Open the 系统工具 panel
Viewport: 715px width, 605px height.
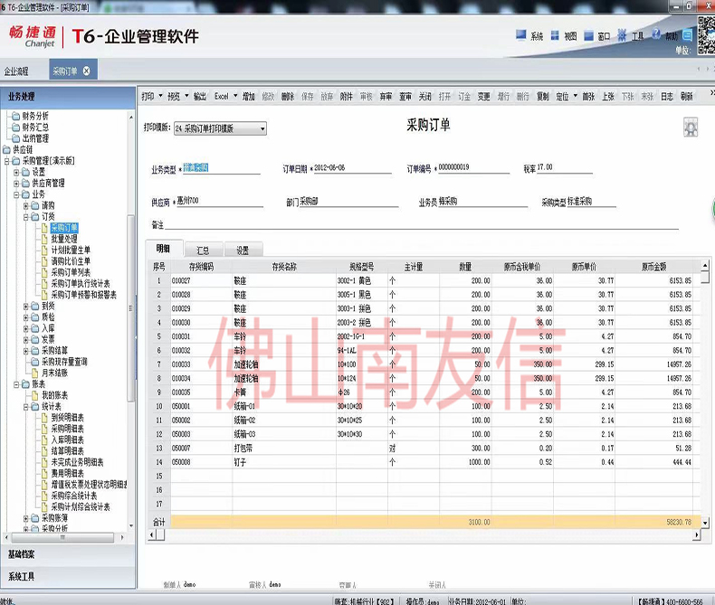[x=68, y=577]
